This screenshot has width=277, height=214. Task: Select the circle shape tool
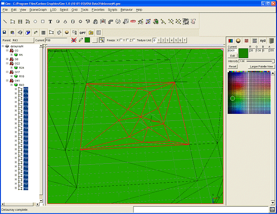pos(35,21)
